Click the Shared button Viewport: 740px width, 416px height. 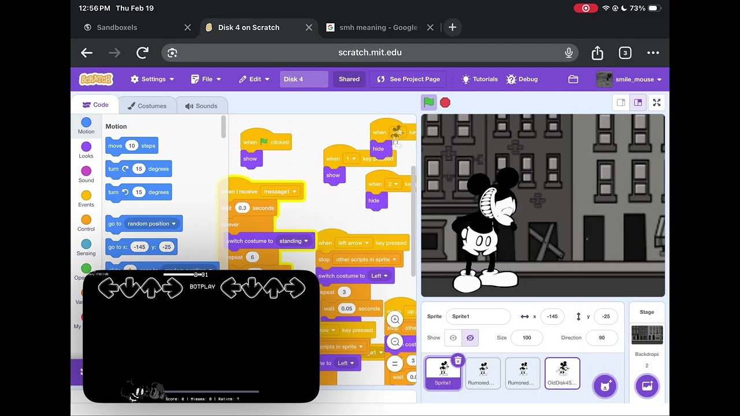(349, 79)
